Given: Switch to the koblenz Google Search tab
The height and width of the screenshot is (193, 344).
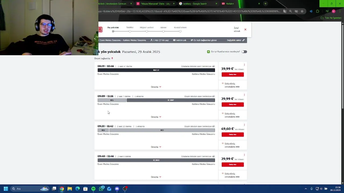Looking at the screenshot, I should [x=198, y=4].
